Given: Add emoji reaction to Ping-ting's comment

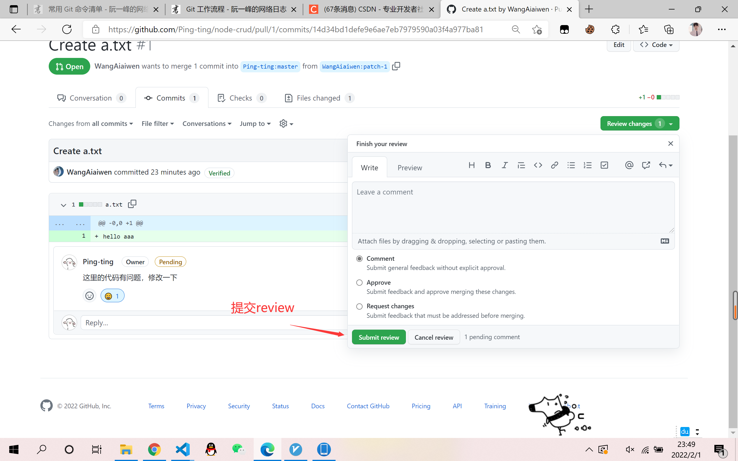Looking at the screenshot, I should coord(89,296).
